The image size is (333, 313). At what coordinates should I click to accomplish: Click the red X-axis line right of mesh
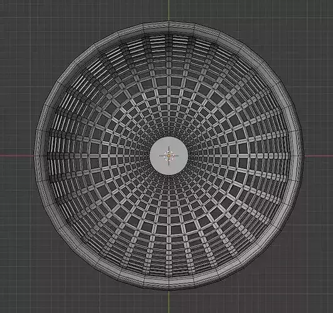point(319,156)
